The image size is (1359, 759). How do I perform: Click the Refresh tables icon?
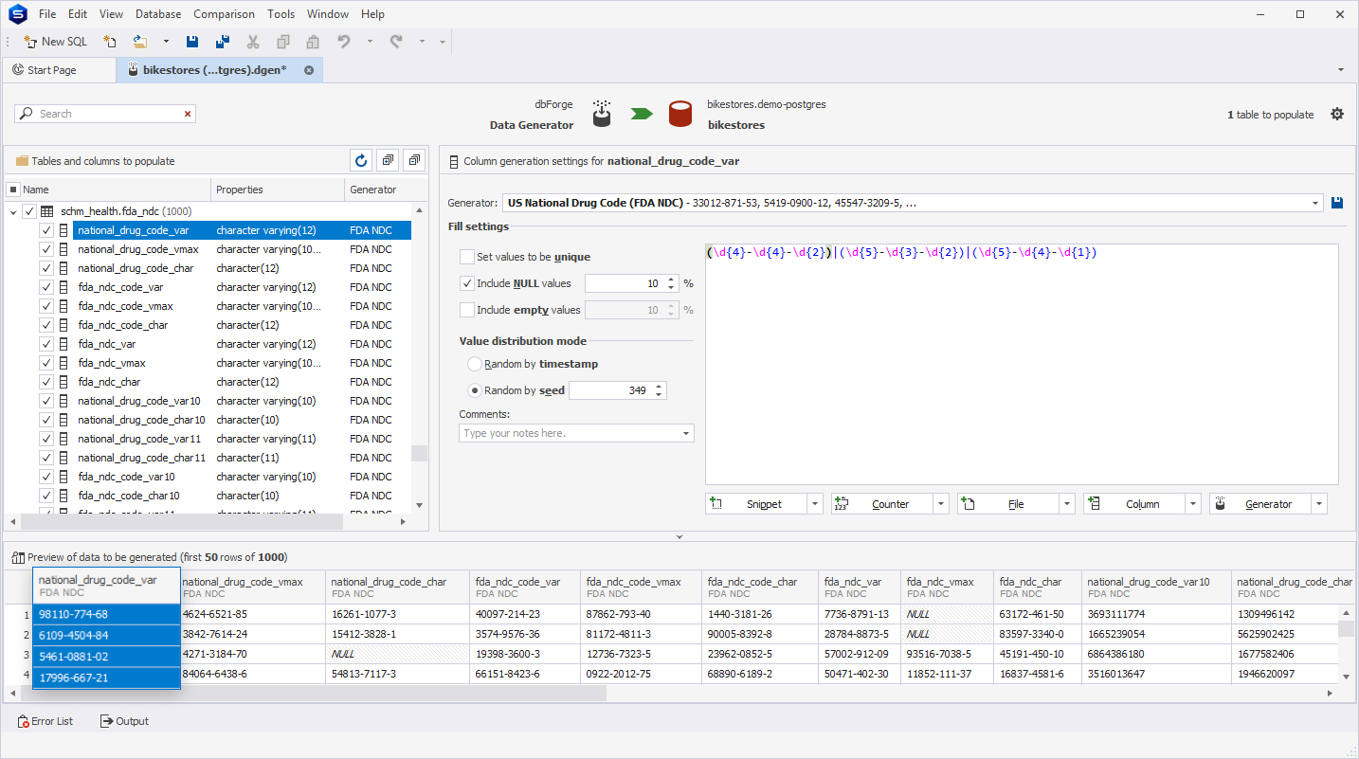[360, 161]
